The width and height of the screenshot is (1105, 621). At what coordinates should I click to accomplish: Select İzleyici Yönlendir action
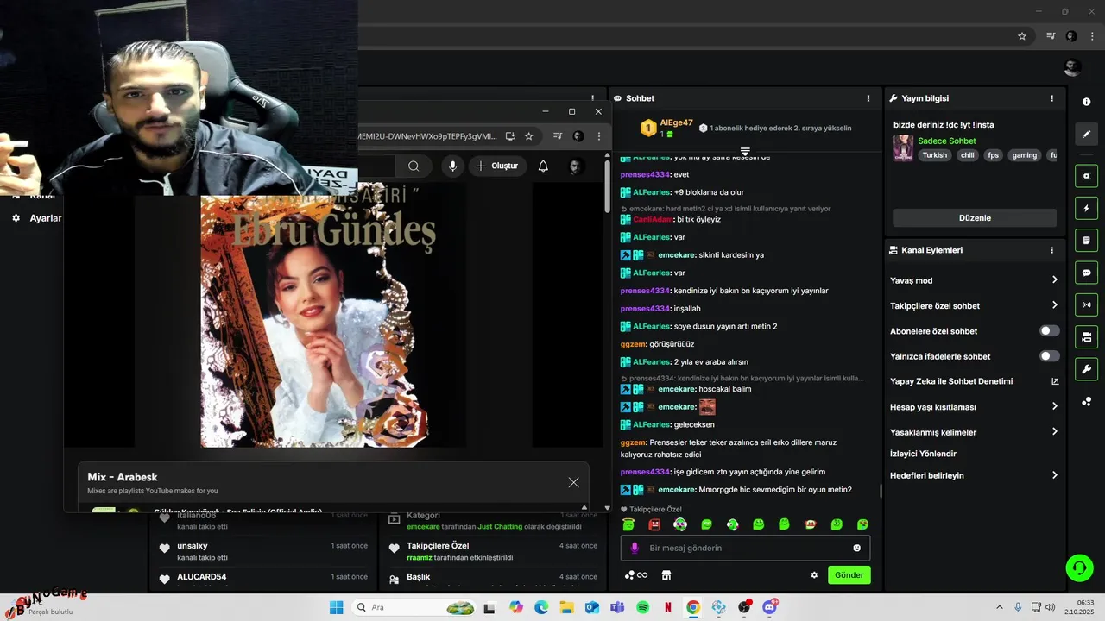point(923,454)
